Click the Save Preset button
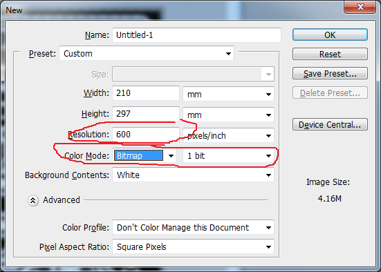381x272 pixels. tap(330, 73)
